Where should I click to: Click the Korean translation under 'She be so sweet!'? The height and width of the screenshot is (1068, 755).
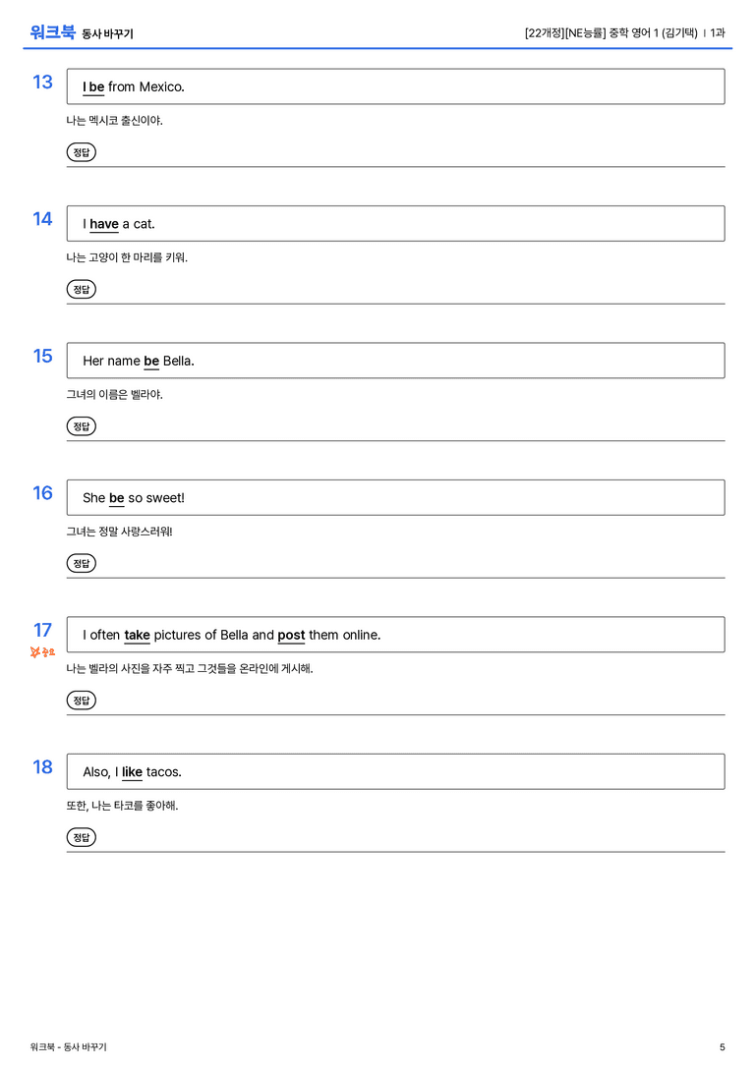(119, 532)
